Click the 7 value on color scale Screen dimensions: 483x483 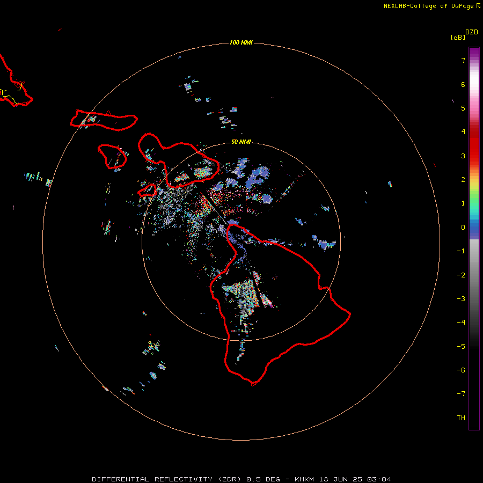point(463,60)
